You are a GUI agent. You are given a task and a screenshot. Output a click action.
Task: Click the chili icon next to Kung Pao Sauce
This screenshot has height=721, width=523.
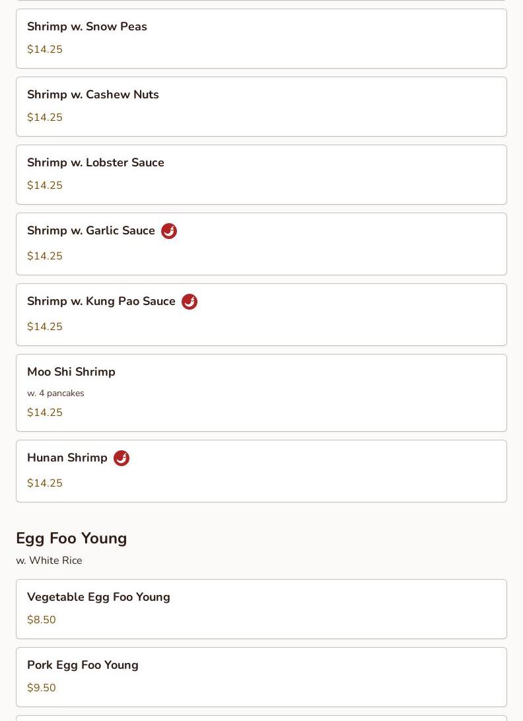click(x=190, y=302)
